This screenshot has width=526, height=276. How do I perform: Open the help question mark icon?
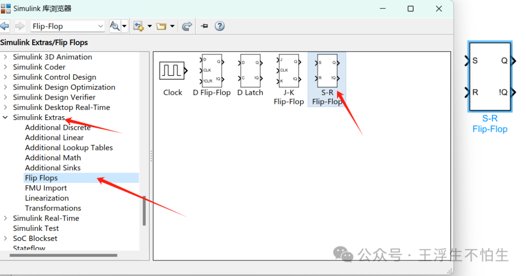tap(219, 26)
